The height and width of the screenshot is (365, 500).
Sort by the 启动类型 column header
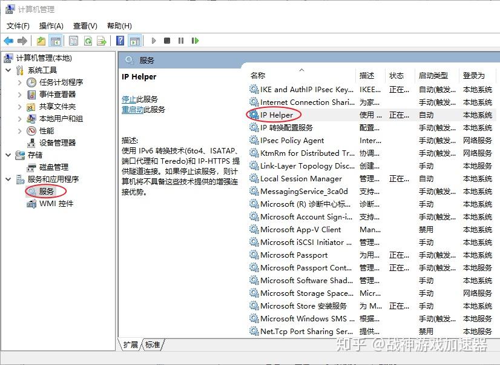point(437,75)
